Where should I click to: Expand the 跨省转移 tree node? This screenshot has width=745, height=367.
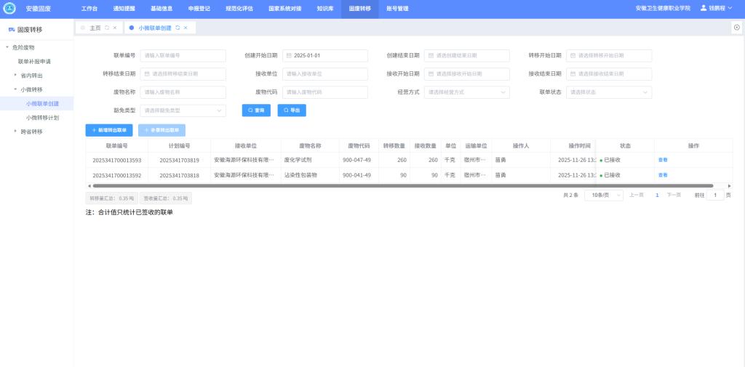(15, 132)
